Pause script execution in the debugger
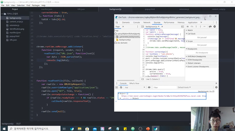The height and width of the screenshot is (131, 235). [188, 27]
